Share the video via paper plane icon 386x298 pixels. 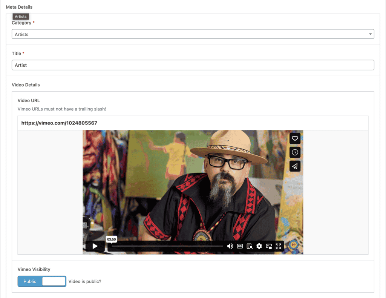point(295,166)
